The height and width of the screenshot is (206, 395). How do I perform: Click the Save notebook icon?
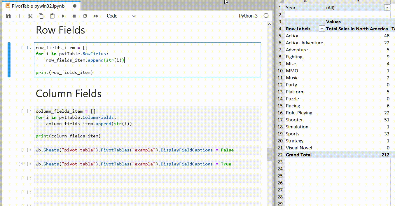[x=8, y=16]
